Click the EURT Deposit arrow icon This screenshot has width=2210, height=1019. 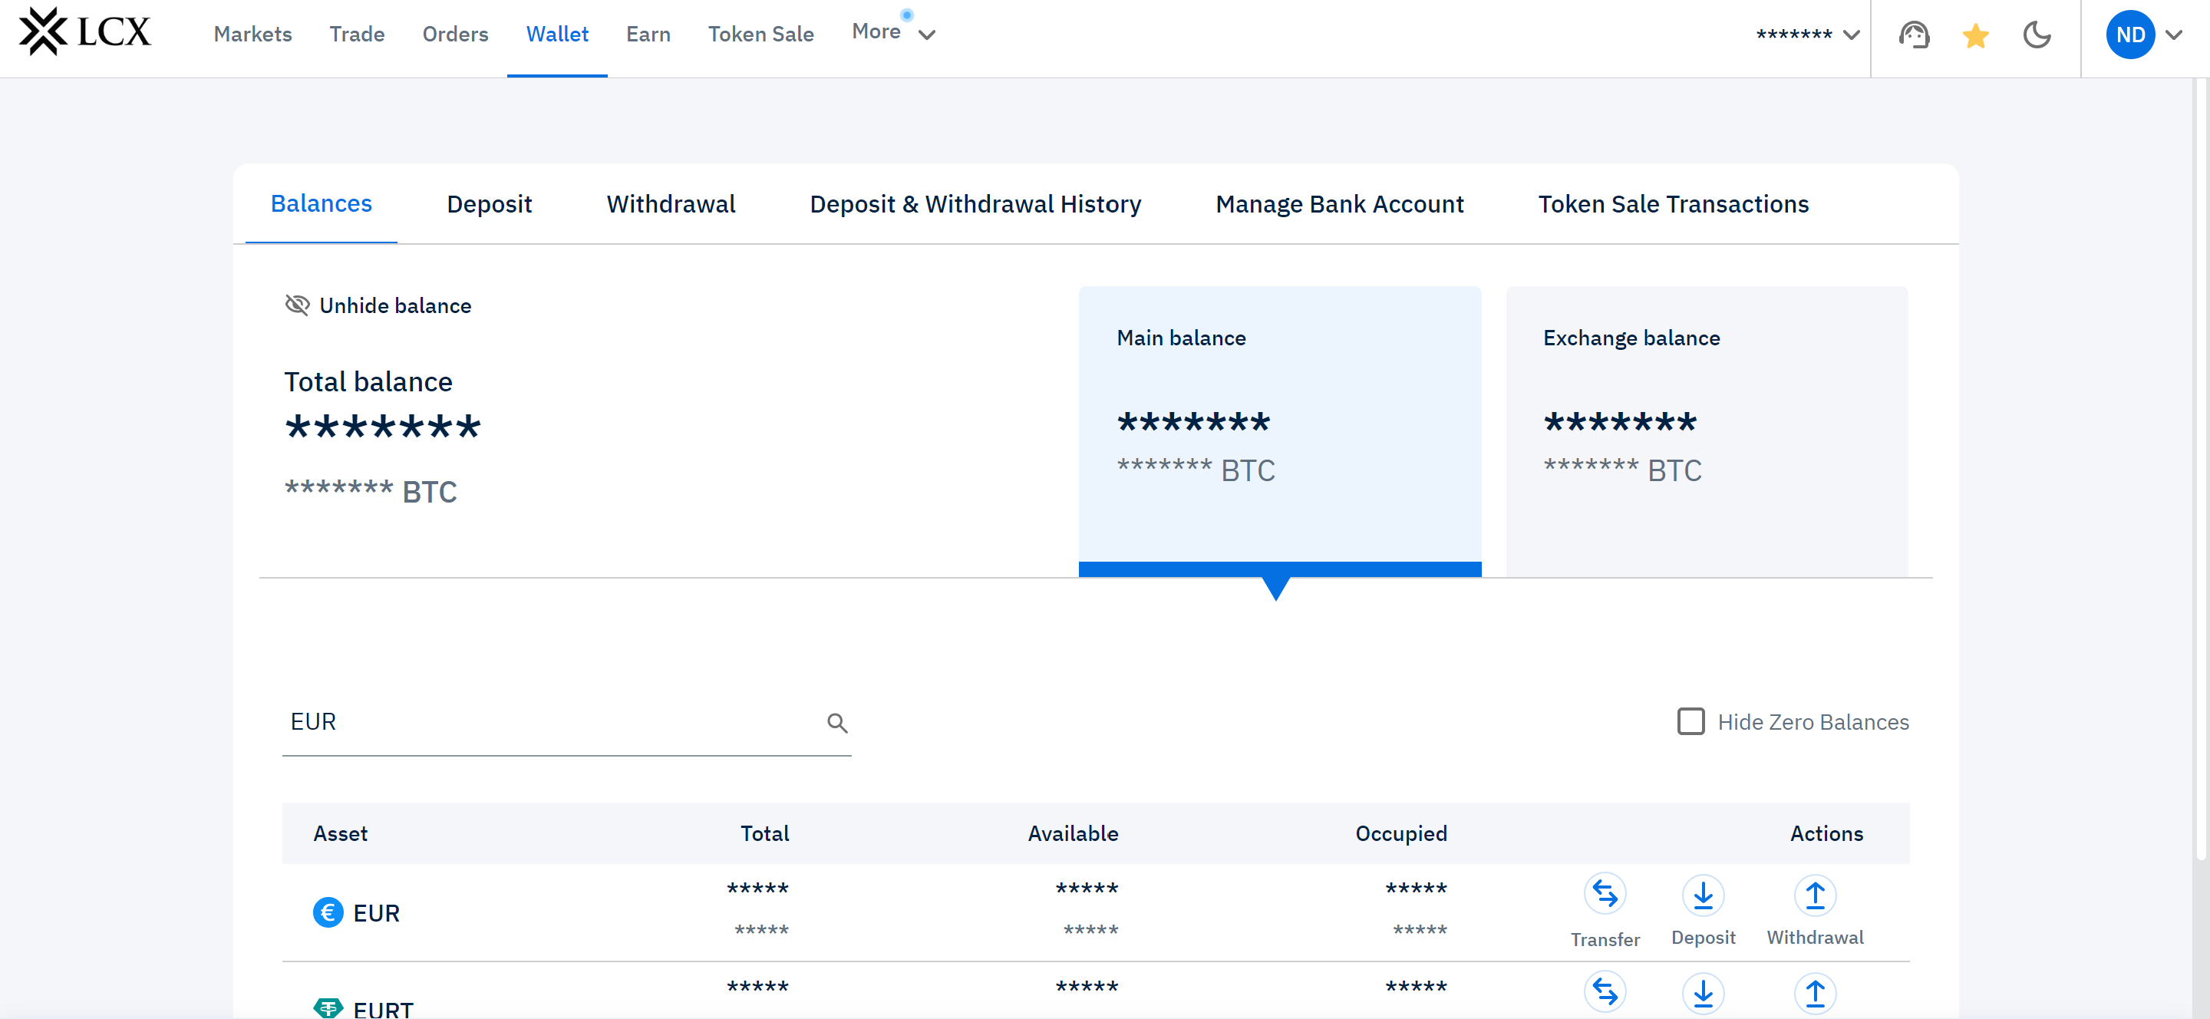pyautogui.click(x=1702, y=992)
